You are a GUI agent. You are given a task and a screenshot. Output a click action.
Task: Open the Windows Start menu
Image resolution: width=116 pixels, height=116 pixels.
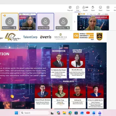coord(16,113)
